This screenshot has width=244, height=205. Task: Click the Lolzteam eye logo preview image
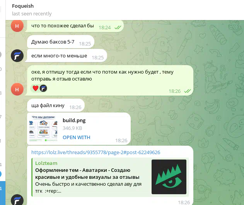coord(169,177)
